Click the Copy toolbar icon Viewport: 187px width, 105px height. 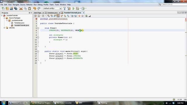click(x=25, y=8)
